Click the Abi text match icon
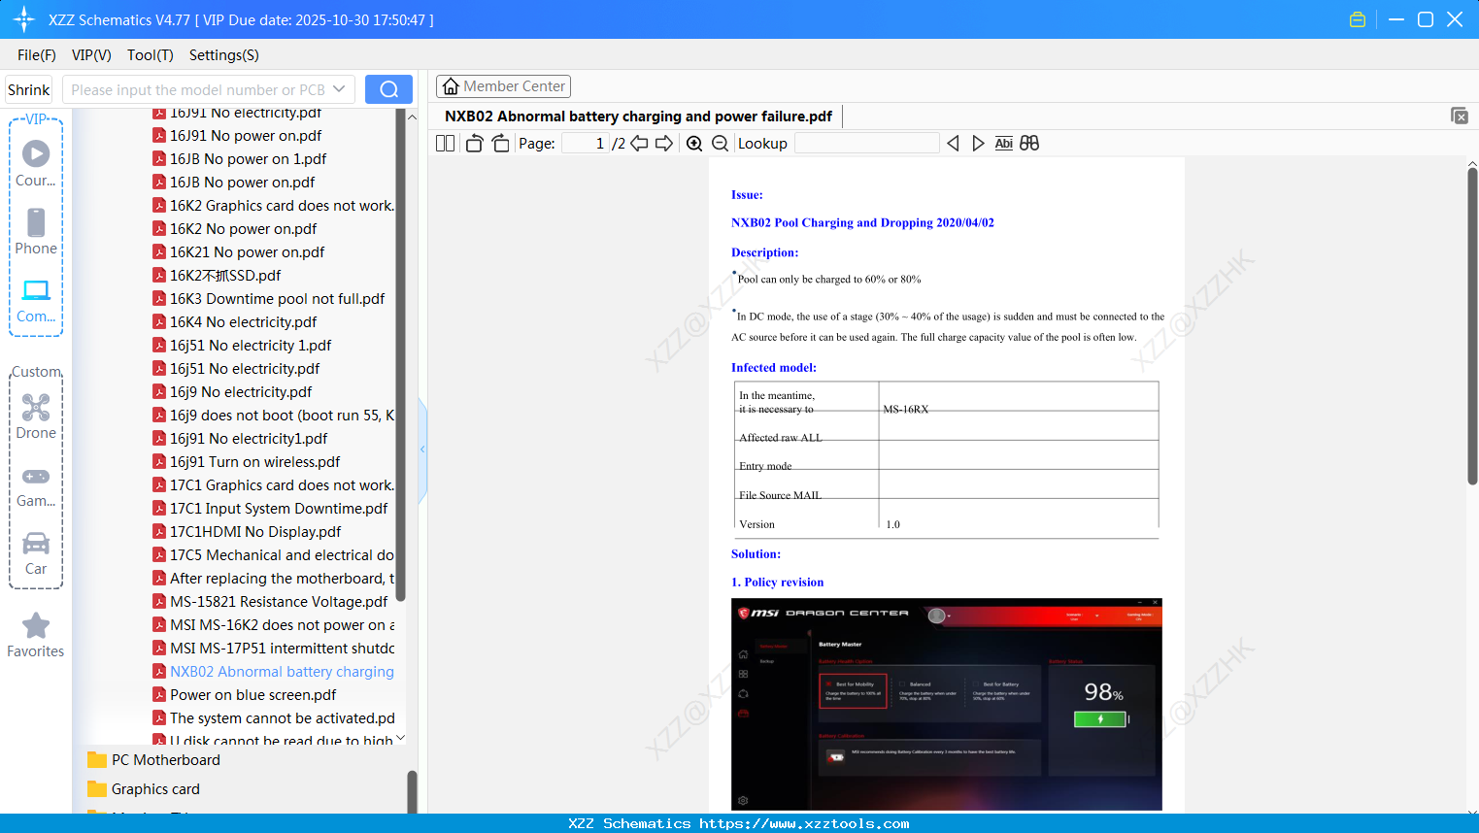1479x833 pixels. [x=1004, y=144]
